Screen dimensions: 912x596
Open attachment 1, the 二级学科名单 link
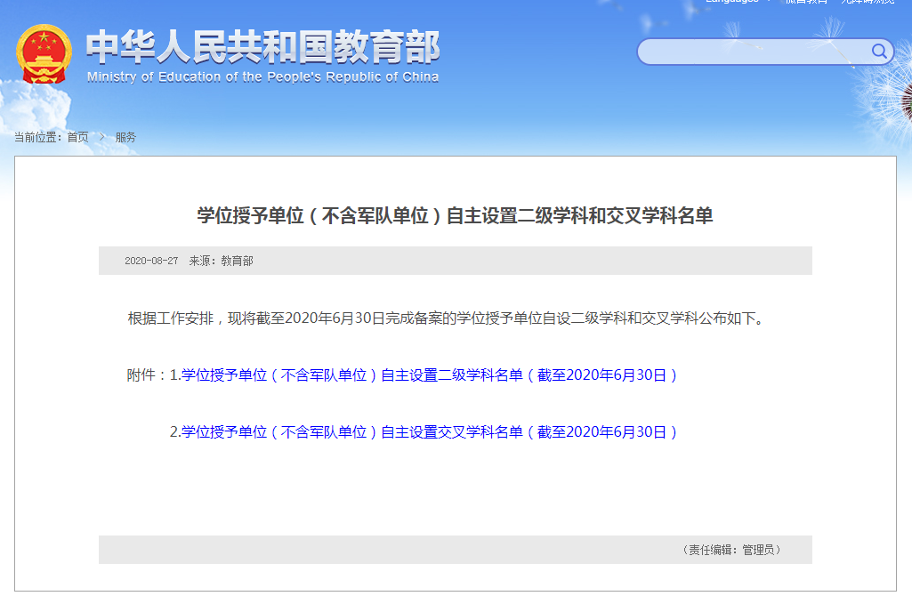click(x=430, y=375)
